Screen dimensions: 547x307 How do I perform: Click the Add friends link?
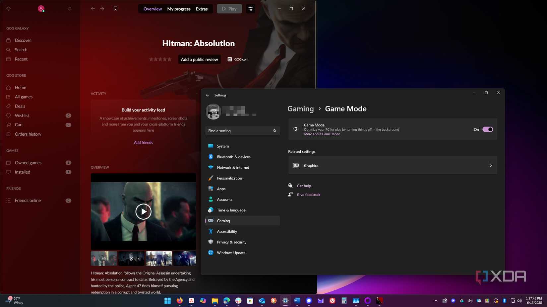[x=143, y=143]
